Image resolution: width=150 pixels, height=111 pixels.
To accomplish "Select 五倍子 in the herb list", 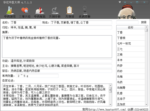I will pyautogui.click(x=130, y=99).
